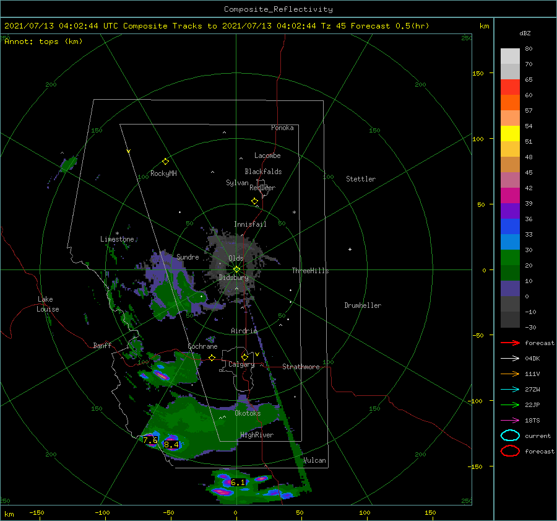Click the 8.4 storm top label
557x521 pixels.
pos(171,444)
